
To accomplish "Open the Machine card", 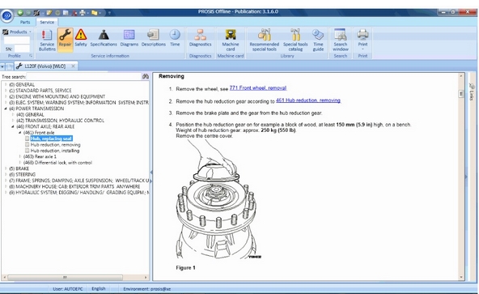I will tap(231, 40).
